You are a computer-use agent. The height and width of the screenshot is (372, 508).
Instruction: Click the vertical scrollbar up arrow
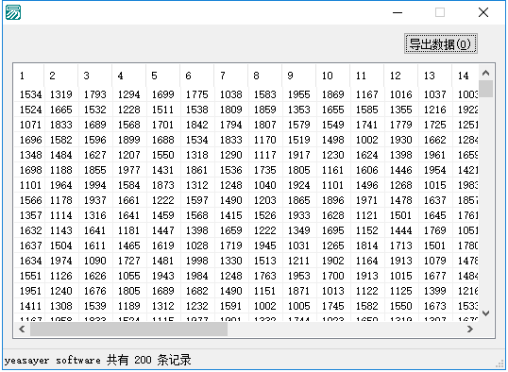point(485,73)
